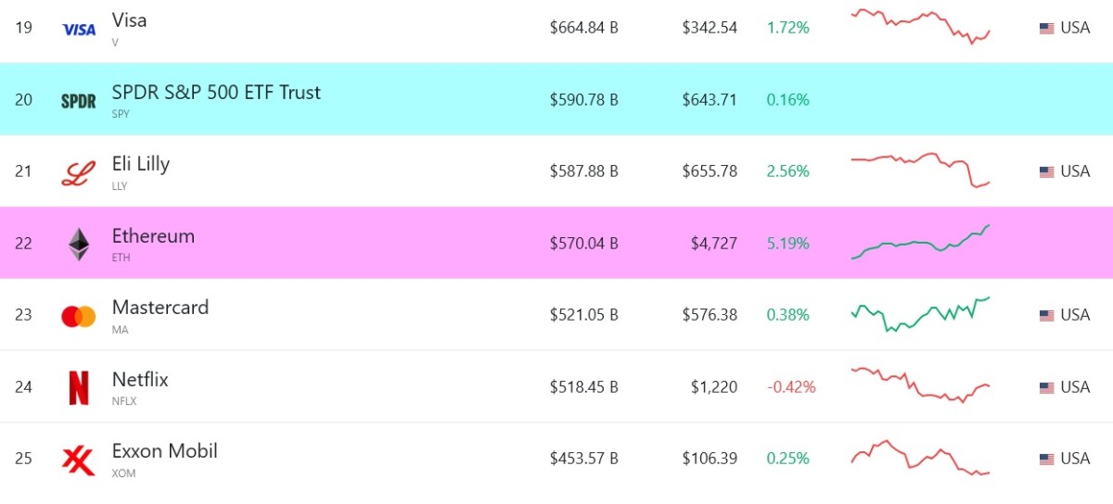The width and height of the screenshot is (1113, 504).
Task: Click the Exxon Mobil name link
Action: coord(165,451)
